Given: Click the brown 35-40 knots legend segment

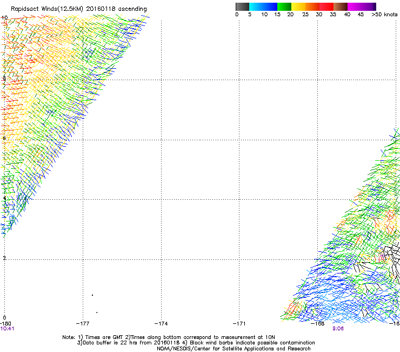Looking at the screenshot, I should (341, 6).
